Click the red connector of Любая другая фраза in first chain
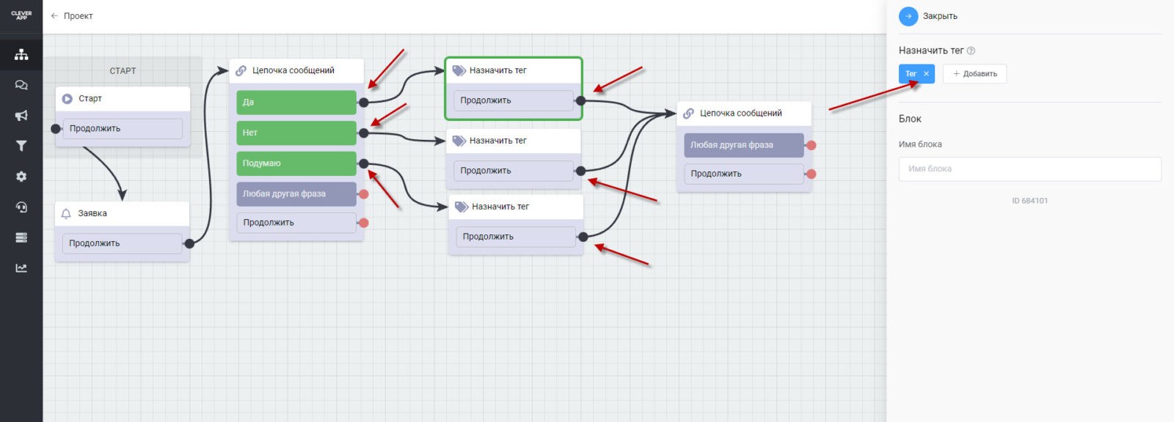Image resolution: width=1174 pixels, height=422 pixels. coord(363,194)
